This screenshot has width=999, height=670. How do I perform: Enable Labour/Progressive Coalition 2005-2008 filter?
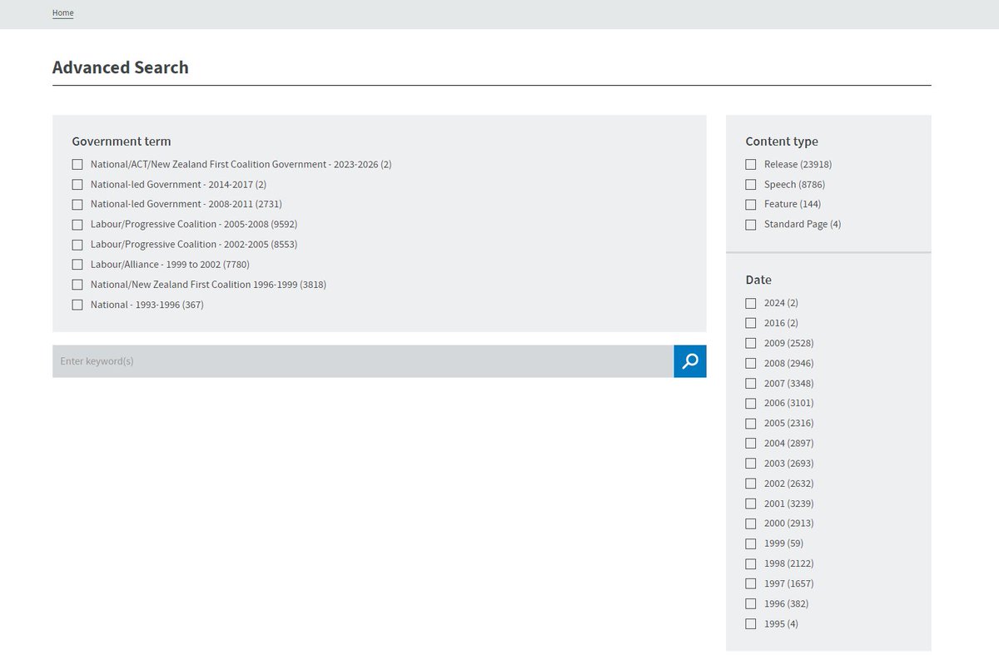point(77,225)
